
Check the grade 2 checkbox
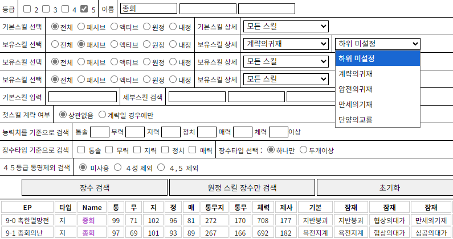point(28,9)
